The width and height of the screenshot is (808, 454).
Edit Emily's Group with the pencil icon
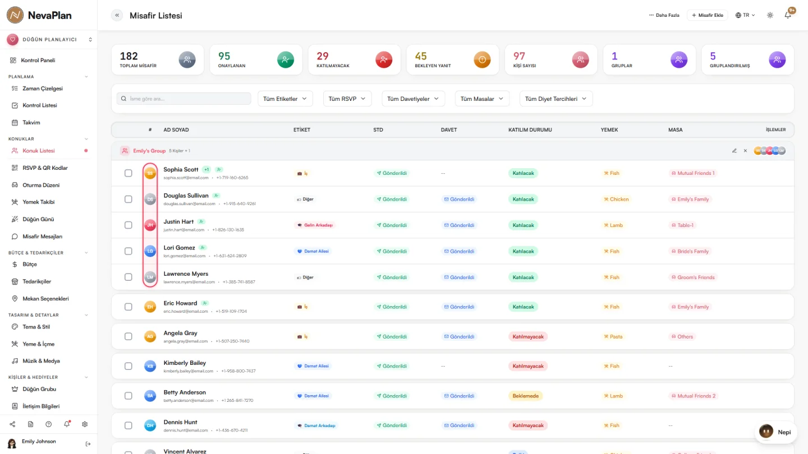pos(734,151)
